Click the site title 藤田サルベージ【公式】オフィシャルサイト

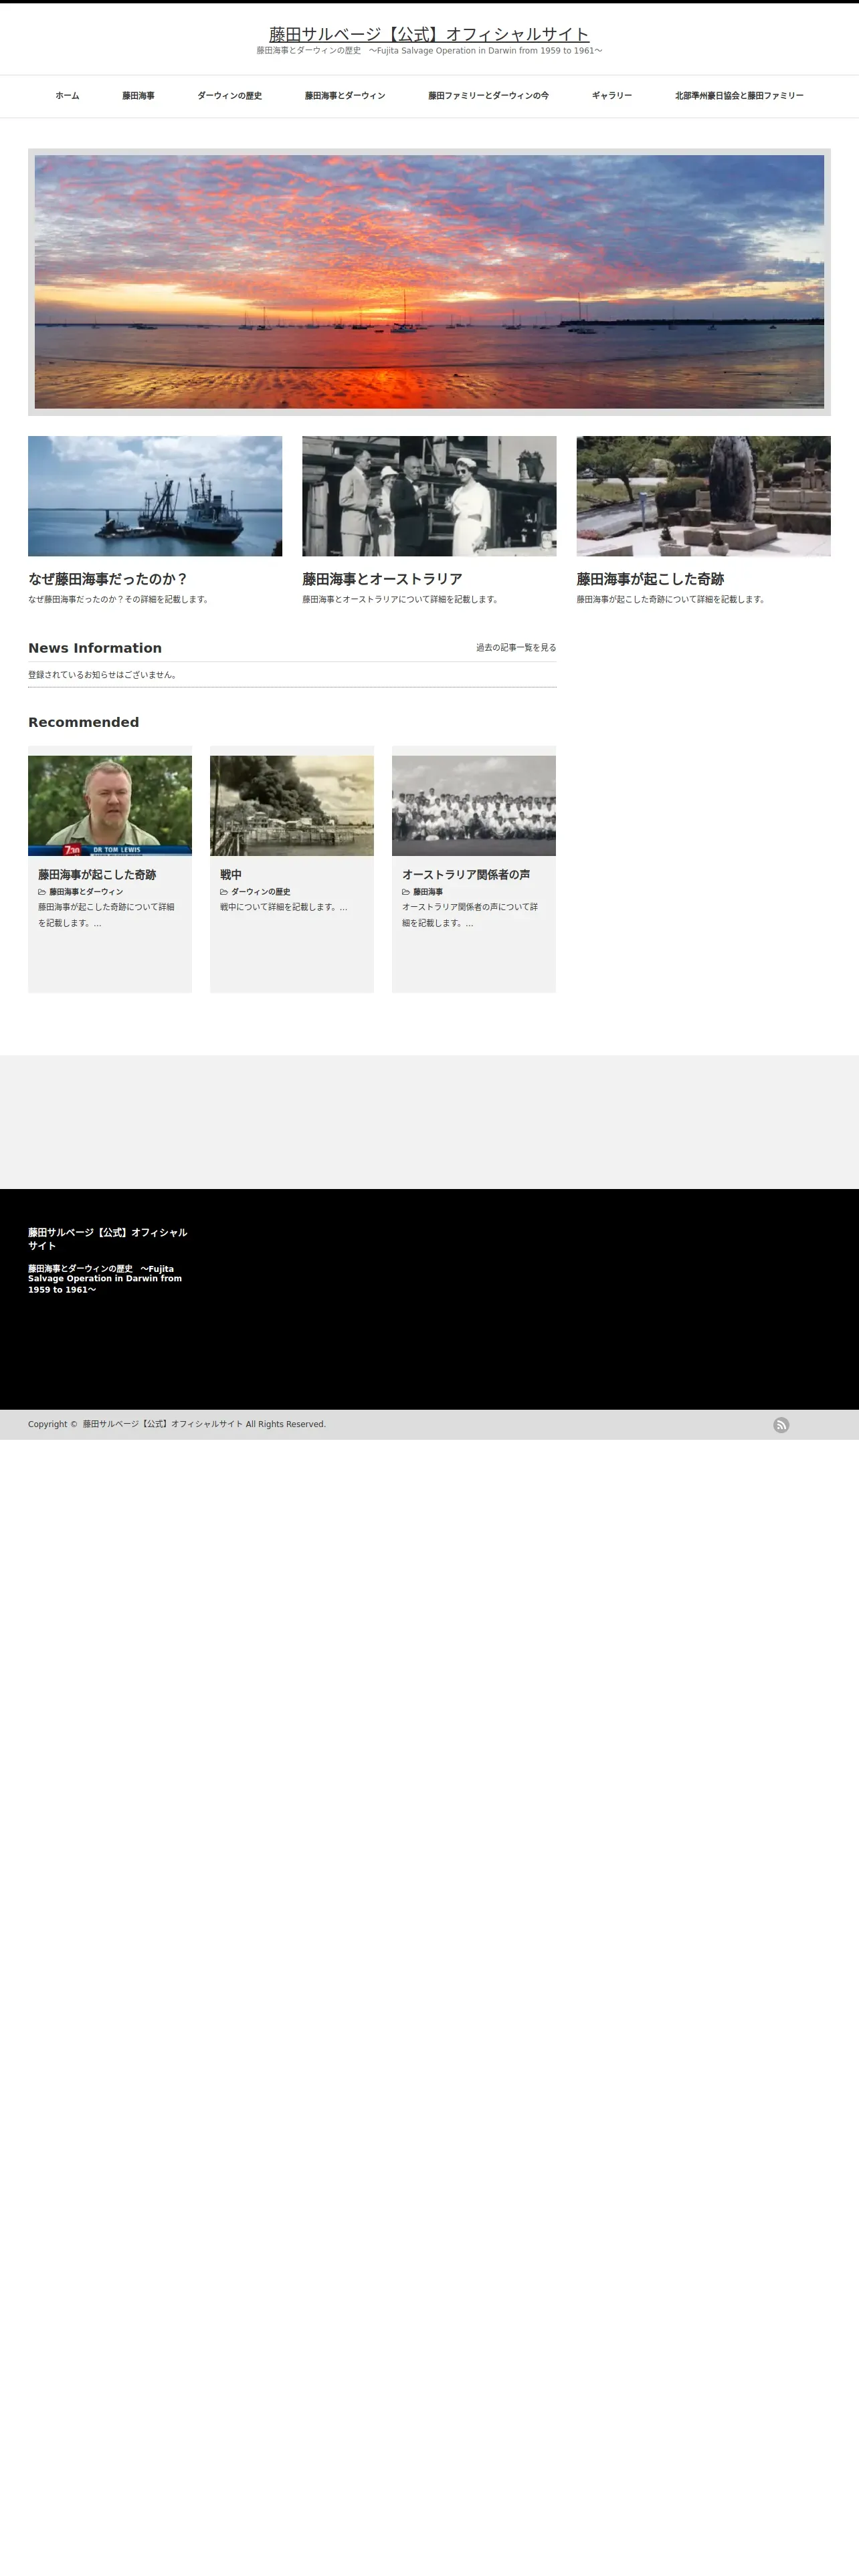[x=429, y=34]
